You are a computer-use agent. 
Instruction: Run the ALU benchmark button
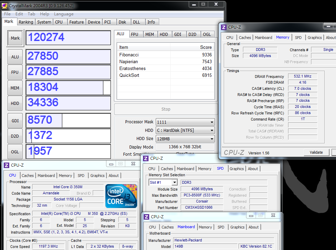click(x=15, y=57)
